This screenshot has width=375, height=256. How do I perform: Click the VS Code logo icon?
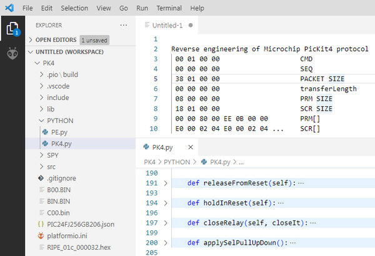9,8
